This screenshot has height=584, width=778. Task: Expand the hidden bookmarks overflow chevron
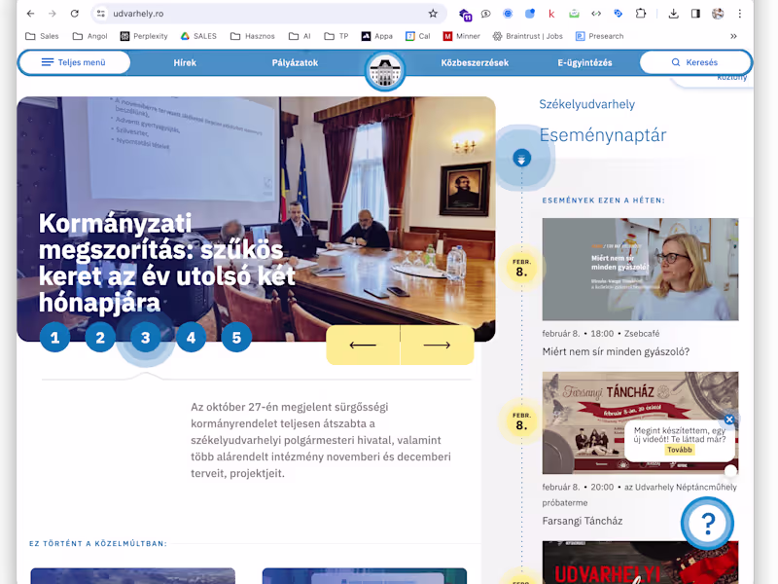733,36
